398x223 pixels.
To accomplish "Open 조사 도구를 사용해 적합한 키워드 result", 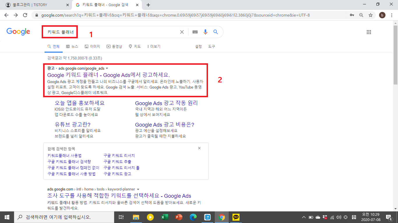I will tap(119, 196).
